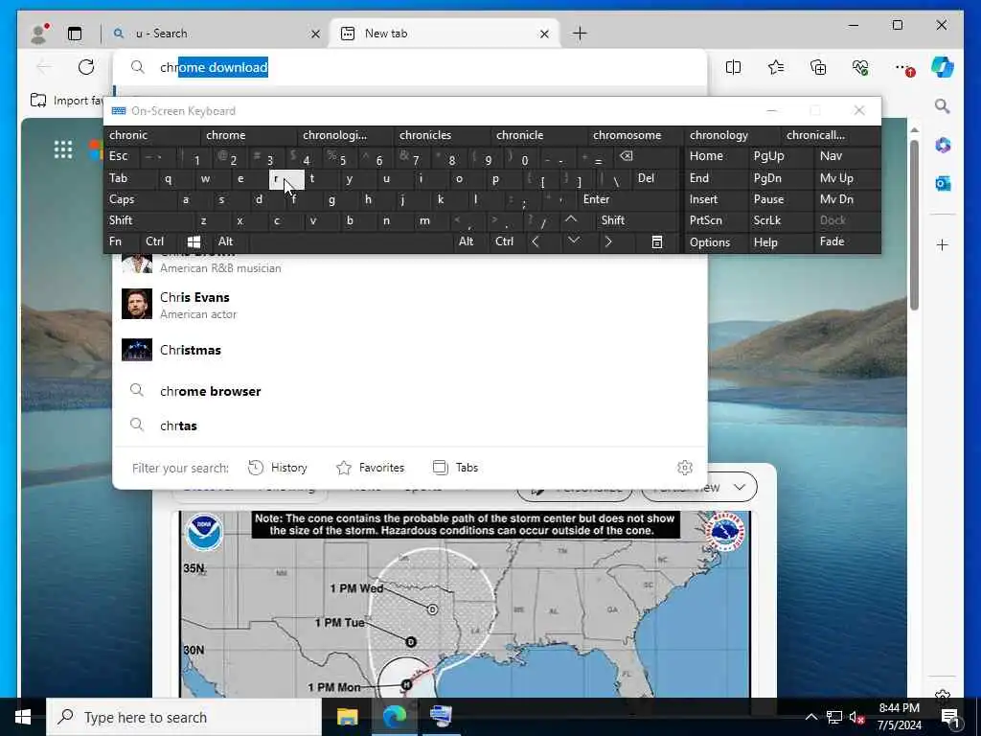Toggle split screen icon in toolbar

(x=733, y=67)
